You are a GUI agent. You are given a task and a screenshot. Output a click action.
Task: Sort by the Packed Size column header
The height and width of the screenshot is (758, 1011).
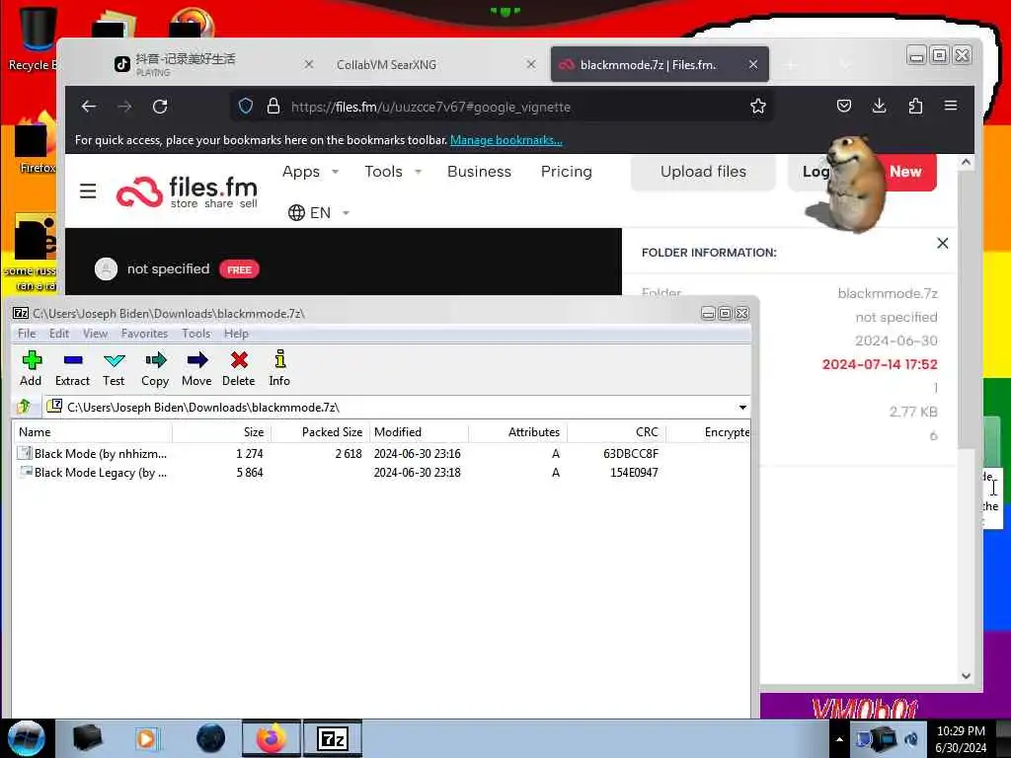click(321, 432)
